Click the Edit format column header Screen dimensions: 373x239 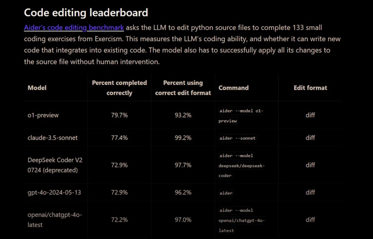coord(310,88)
